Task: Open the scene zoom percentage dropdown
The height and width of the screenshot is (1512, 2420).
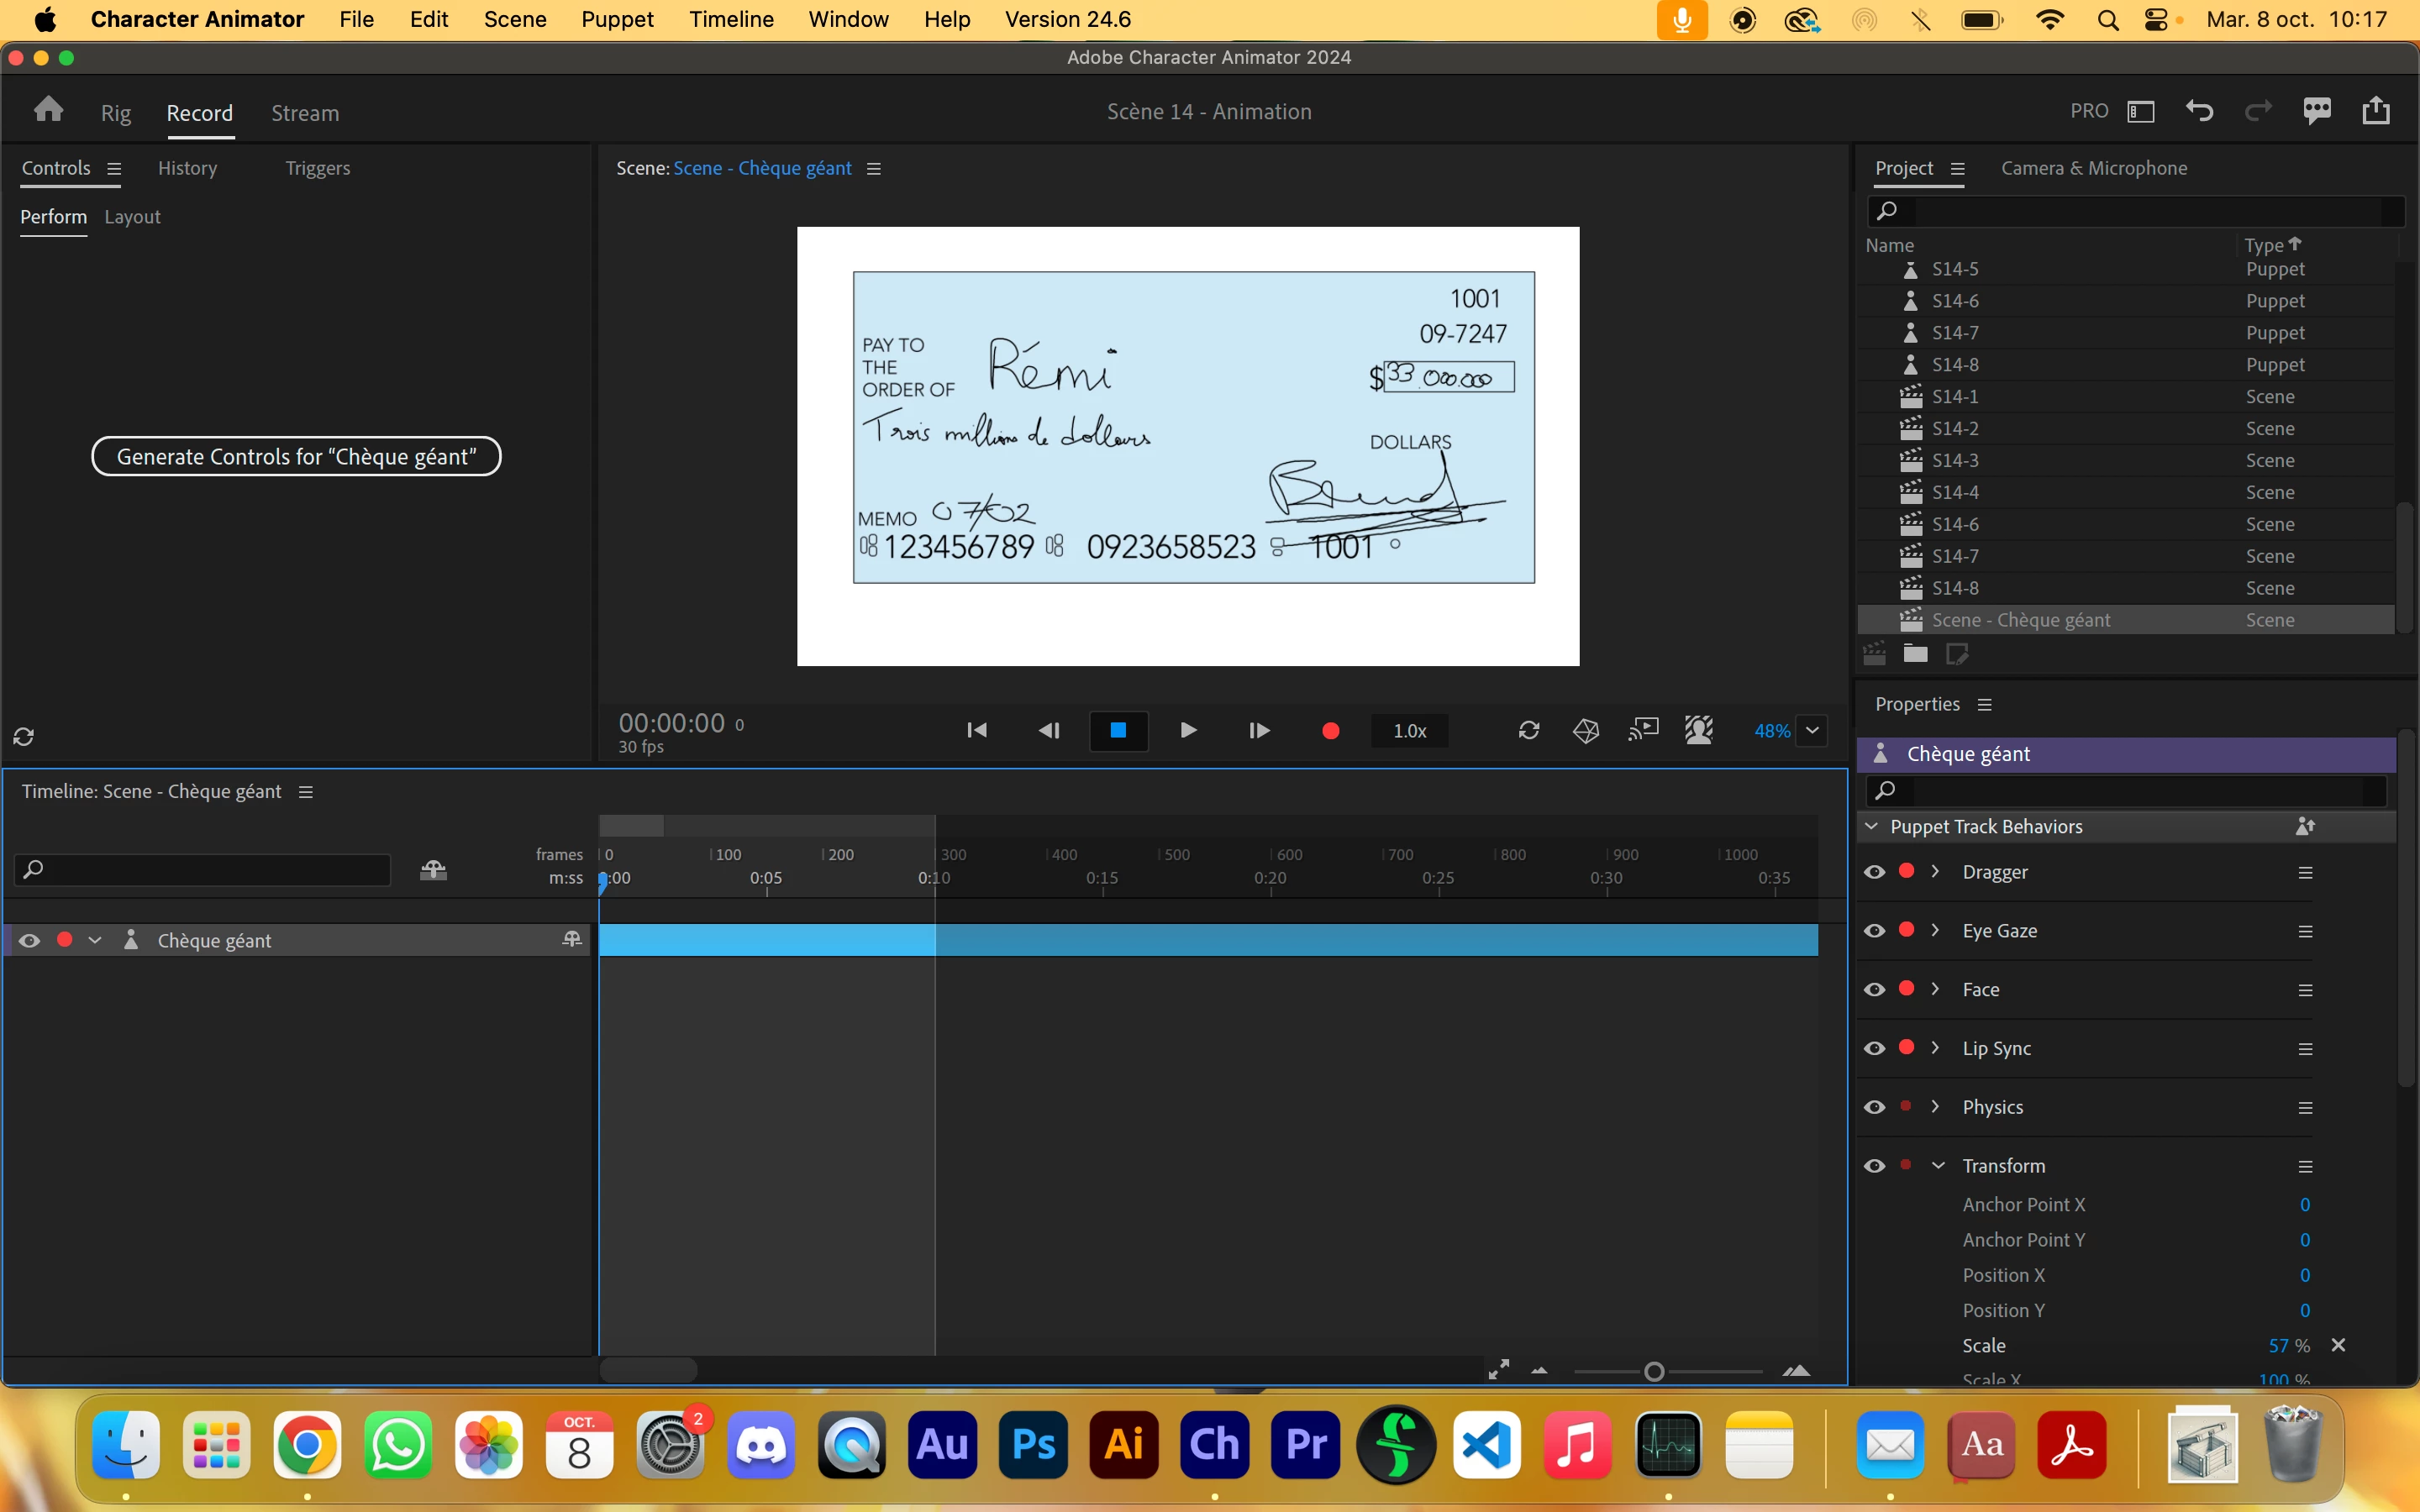Action: click(1812, 731)
